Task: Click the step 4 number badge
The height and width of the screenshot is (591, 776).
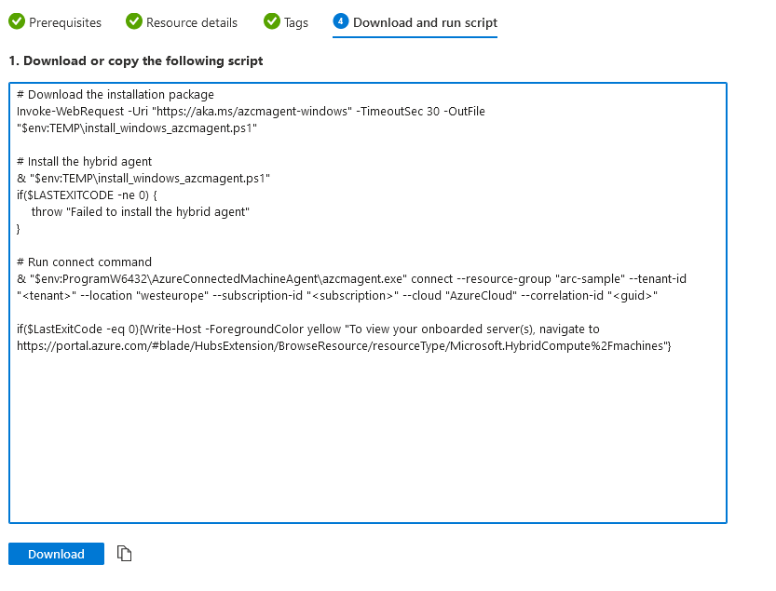Action: click(341, 21)
